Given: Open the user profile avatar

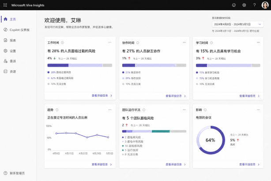Looking at the screenshot, I should pos(265,5).
